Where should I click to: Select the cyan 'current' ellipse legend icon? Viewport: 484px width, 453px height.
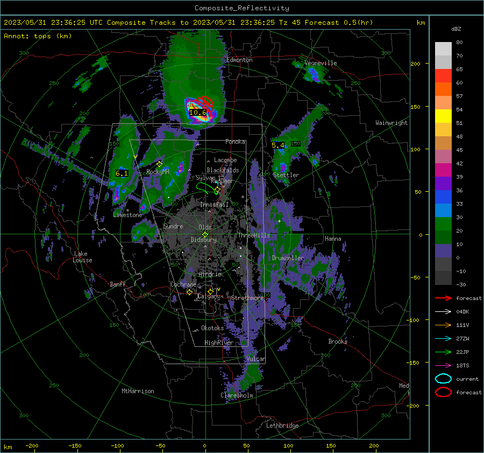click(x=443, y=379)
